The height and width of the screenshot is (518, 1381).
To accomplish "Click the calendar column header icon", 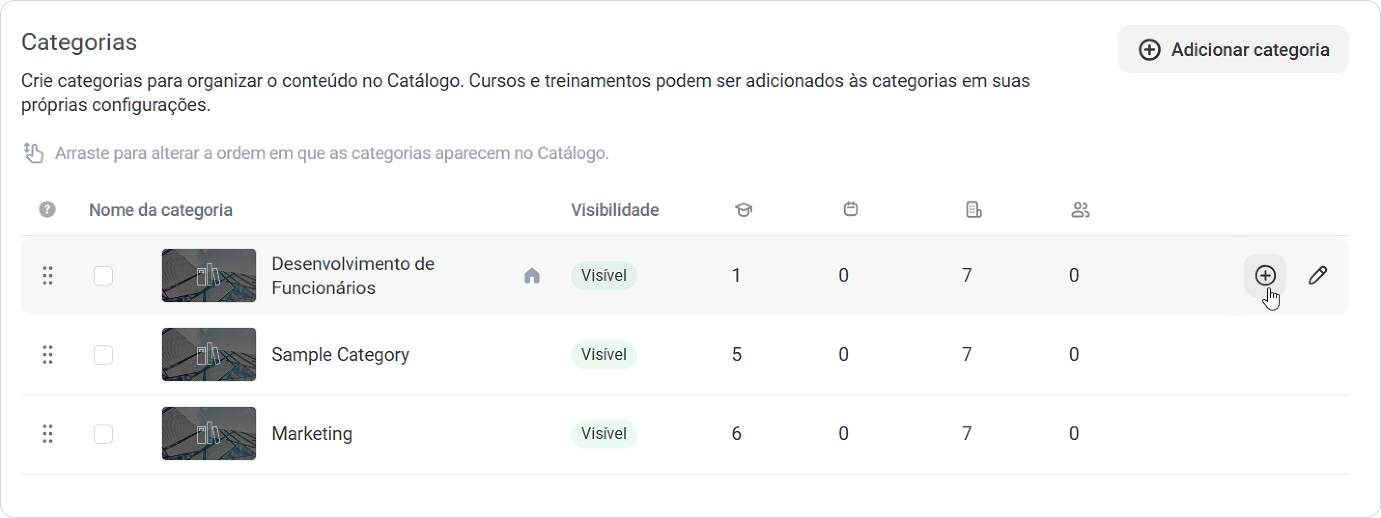I will pyautogui.click(x=850, y=209).
